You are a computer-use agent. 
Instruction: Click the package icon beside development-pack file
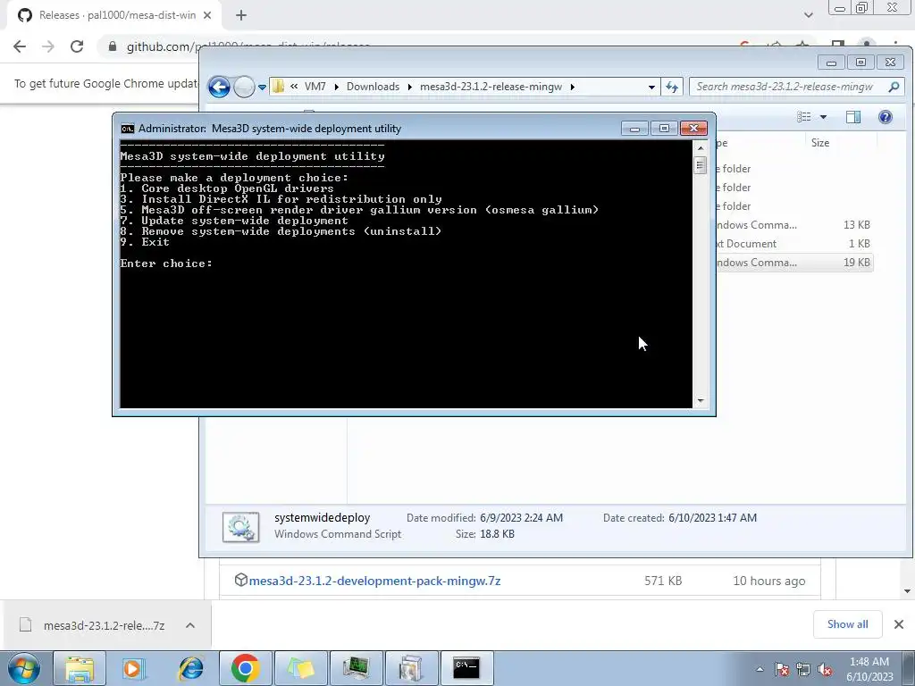pos(240,580)
